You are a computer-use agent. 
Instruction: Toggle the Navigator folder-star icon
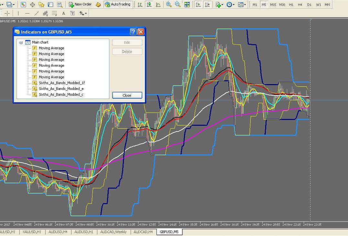41,5
